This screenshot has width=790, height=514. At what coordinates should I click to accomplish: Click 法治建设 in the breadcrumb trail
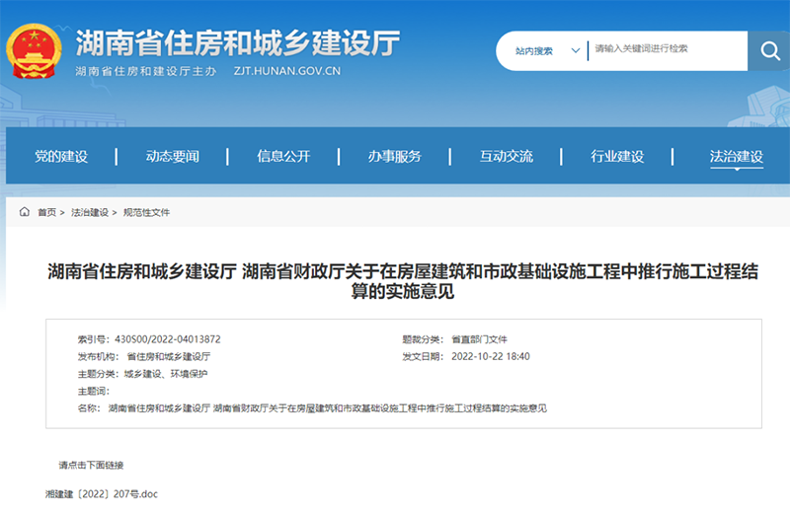pos(90,212)
